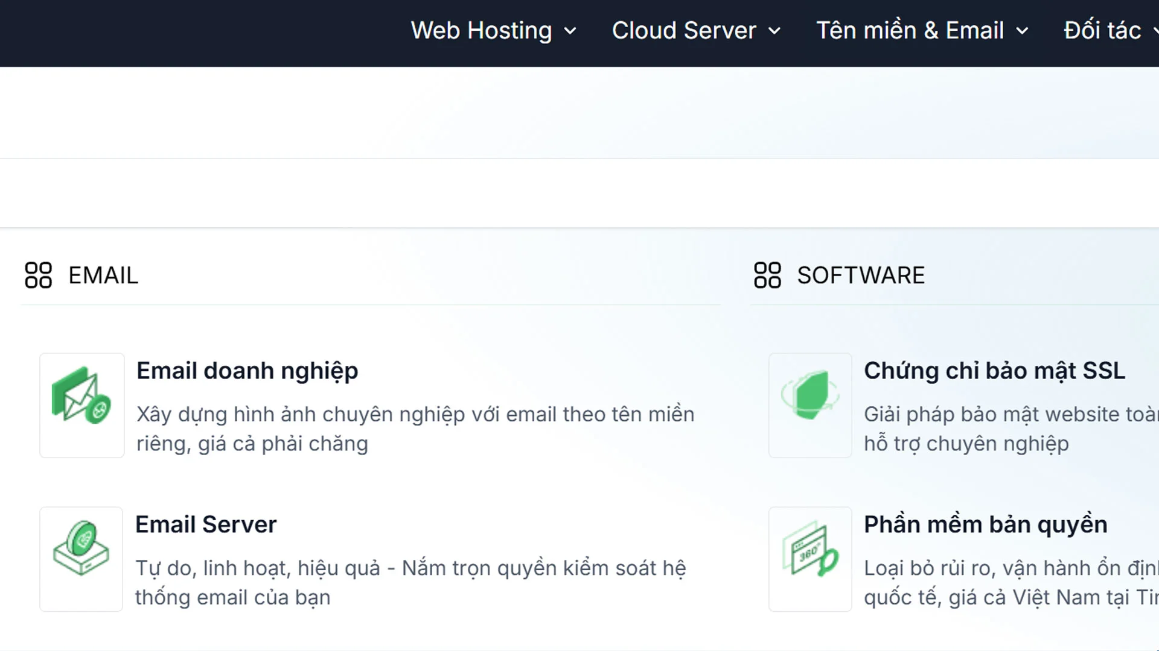This screenshot has width=1159, height=651.
Task: Expand the Tên miền & Email chevron
Action: (1022, 31)
